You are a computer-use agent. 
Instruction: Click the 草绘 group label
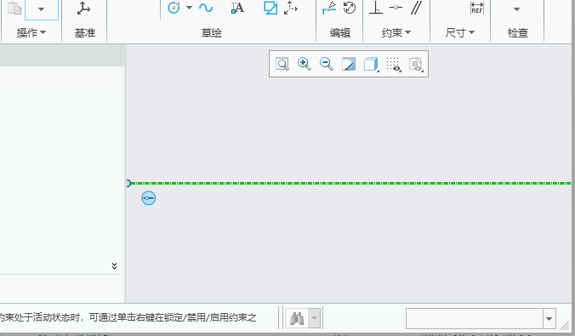(x=212, y=32)
